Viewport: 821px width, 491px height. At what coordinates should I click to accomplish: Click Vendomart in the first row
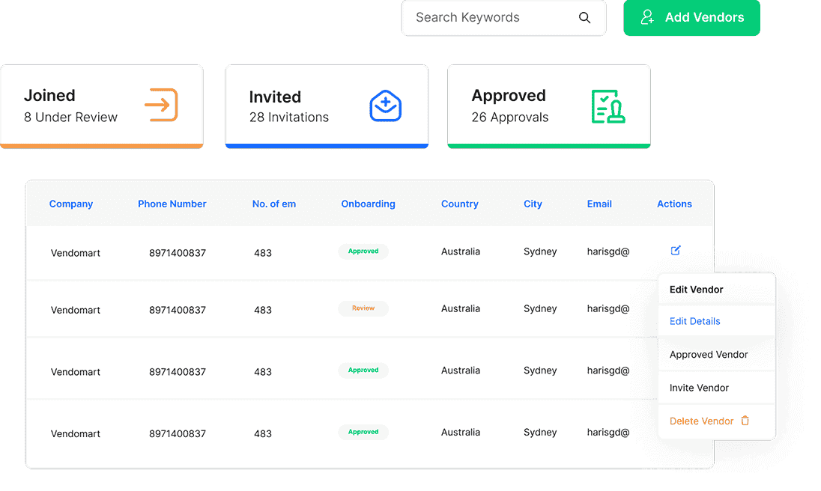tap(76, 253)
